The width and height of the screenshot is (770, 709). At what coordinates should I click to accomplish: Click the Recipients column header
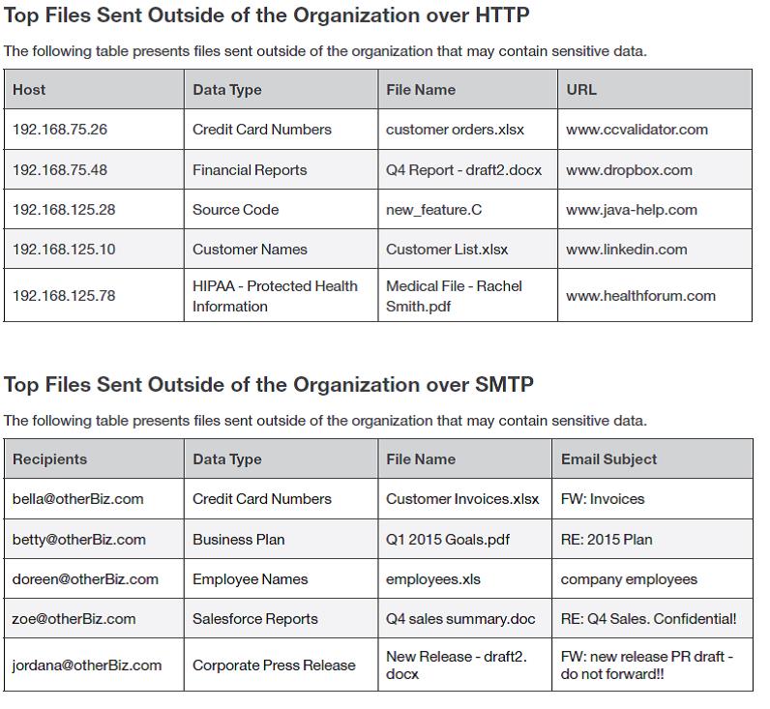pyautogui.click(x=49, y=459)
